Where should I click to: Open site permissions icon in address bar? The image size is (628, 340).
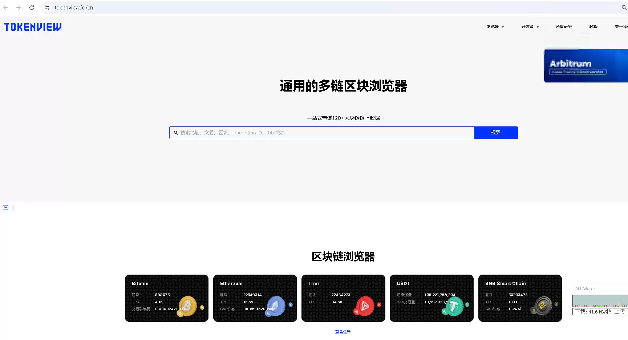point(47,7)
